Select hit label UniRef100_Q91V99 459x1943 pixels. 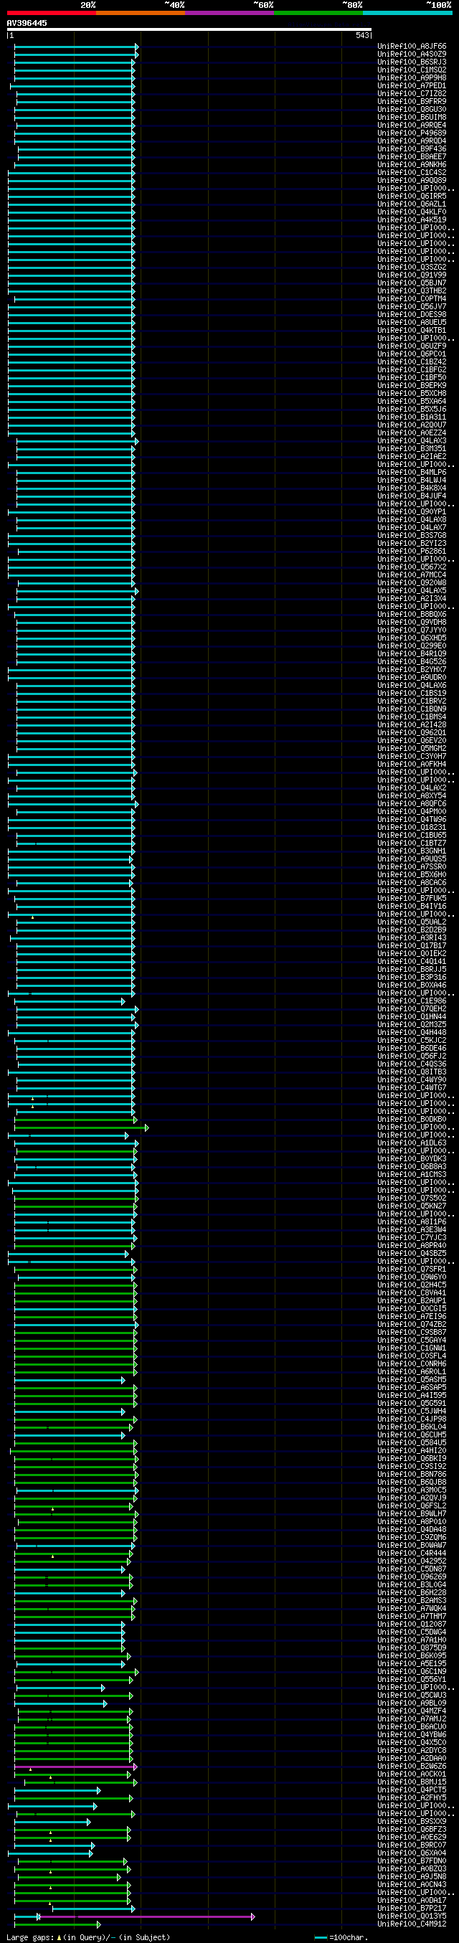point(412,275)
